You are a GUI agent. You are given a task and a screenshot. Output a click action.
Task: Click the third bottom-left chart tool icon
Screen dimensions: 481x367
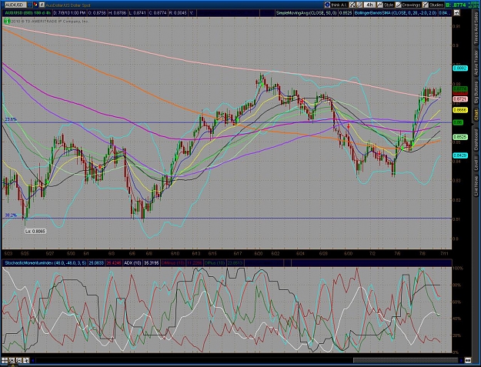pyautogui.click(x=18, y=360)
